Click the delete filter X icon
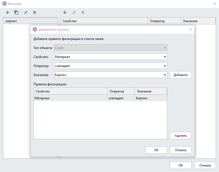The width and height of the screenshot is (219, 172). click(35, 12)
